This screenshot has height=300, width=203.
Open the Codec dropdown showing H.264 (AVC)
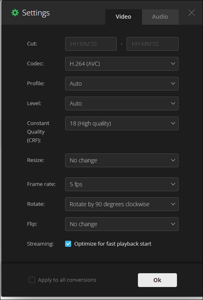(x=122, y=64)
